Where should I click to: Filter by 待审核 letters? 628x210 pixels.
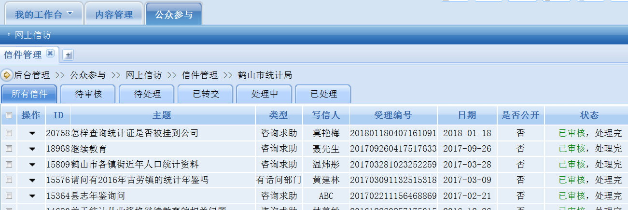pyautogui.click(x=88, y=94)
